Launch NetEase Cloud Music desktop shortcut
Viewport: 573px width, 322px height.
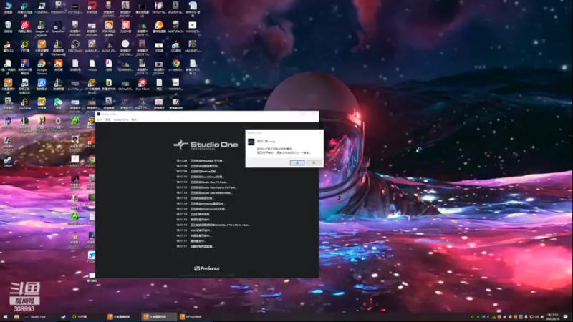click(25, 27)
